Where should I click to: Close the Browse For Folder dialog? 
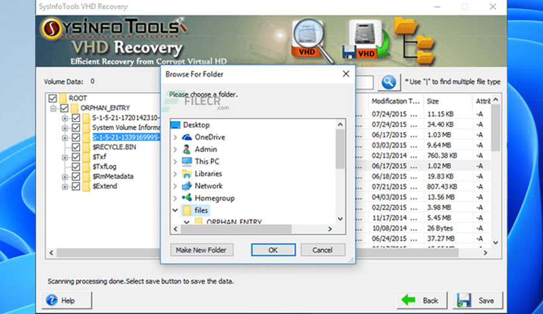[346, 74]
